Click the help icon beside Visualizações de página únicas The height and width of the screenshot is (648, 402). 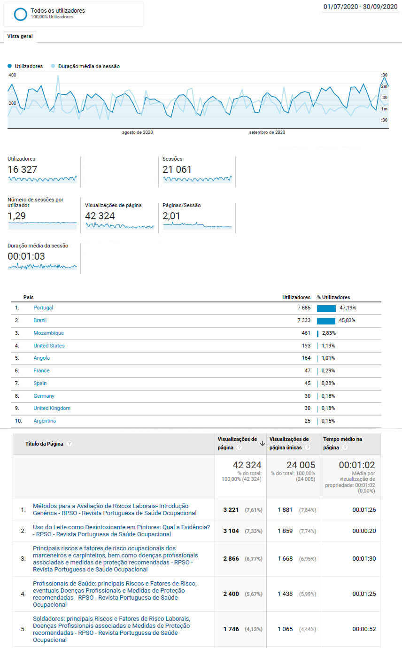308,448
